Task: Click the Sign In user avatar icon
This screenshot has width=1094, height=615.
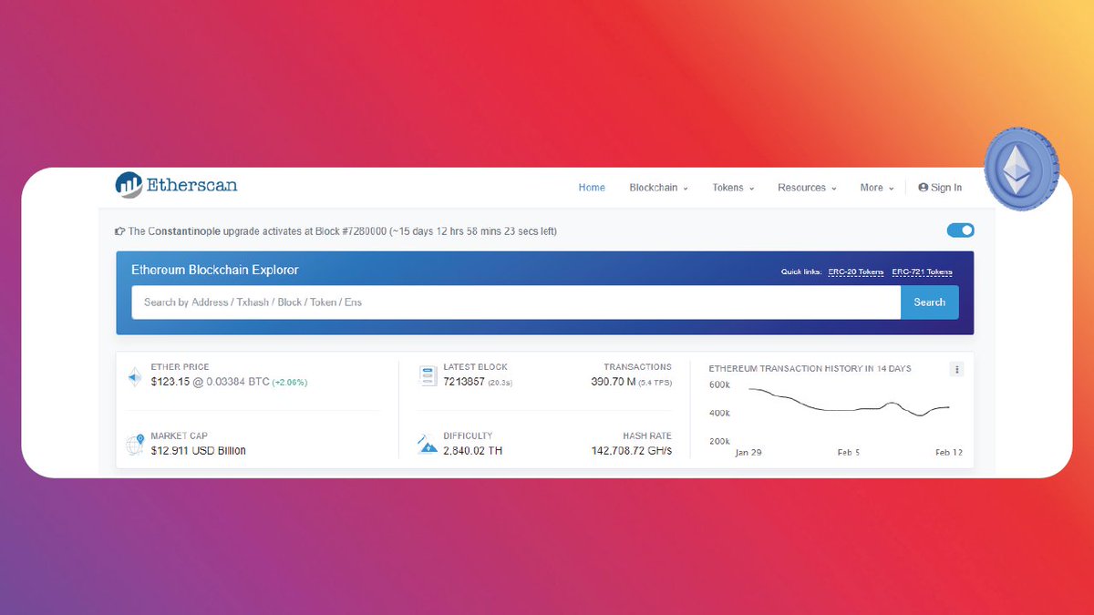Action: point(924,188)
